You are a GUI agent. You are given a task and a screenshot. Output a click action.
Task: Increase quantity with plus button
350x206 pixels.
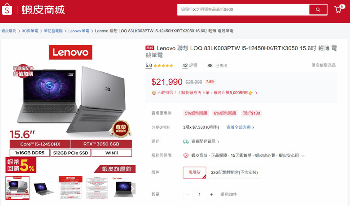pos(211,195)
